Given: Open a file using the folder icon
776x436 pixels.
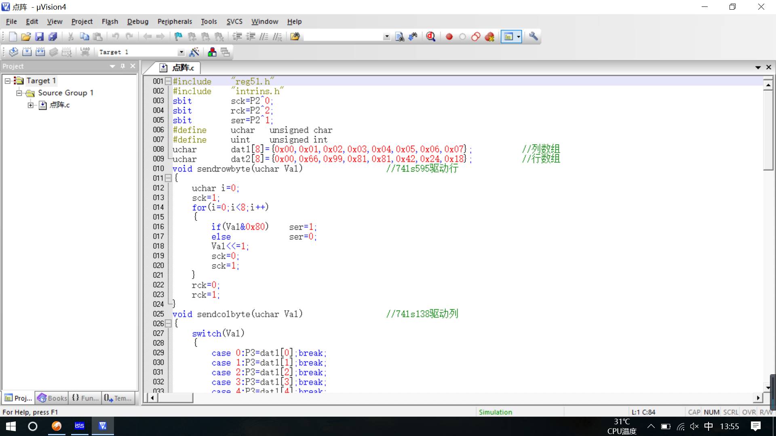Looking at the screenshot, I should (26, 37).
